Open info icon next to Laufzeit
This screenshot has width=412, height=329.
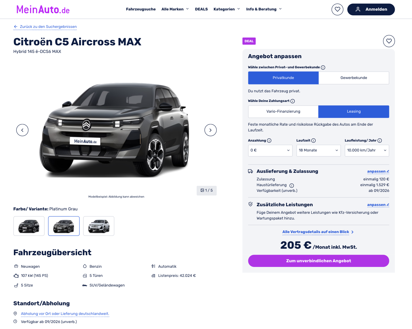pos(314,141)
